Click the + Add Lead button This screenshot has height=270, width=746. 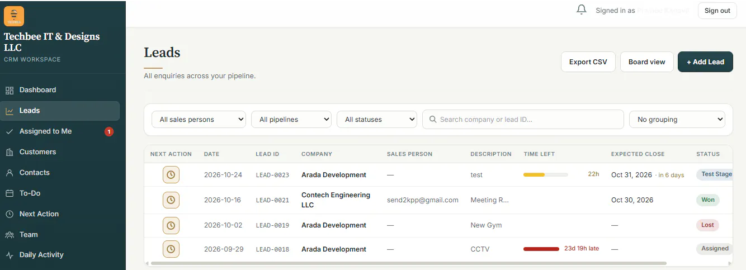point(706,62)
